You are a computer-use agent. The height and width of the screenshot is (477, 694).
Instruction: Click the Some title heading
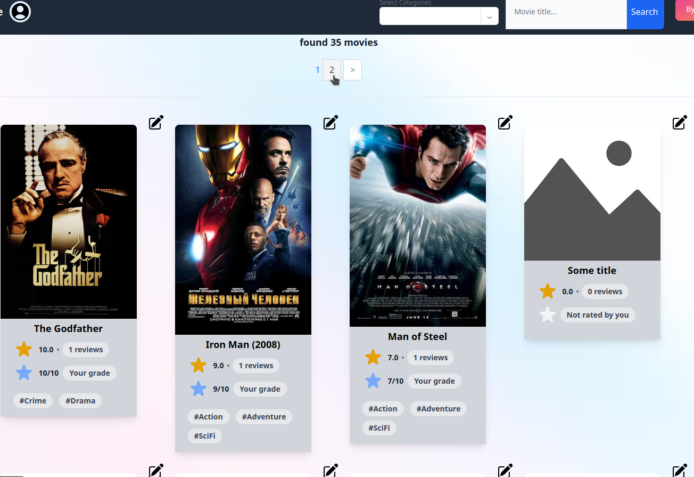pyautogui.click(x=592, y=270)
